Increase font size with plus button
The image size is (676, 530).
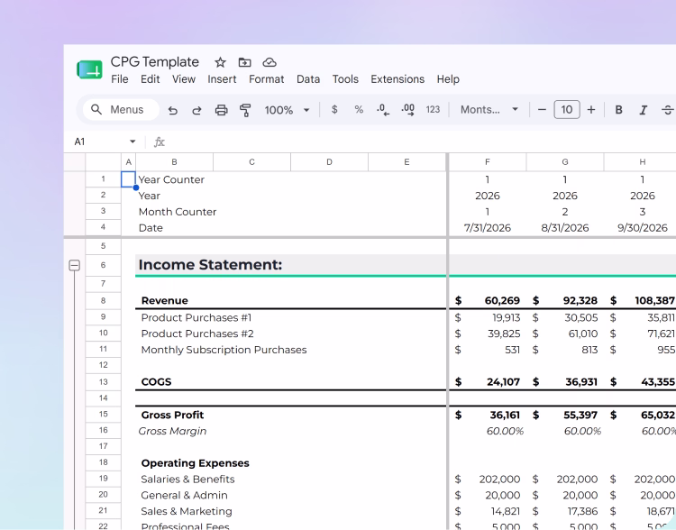click(x=591, y=110)
